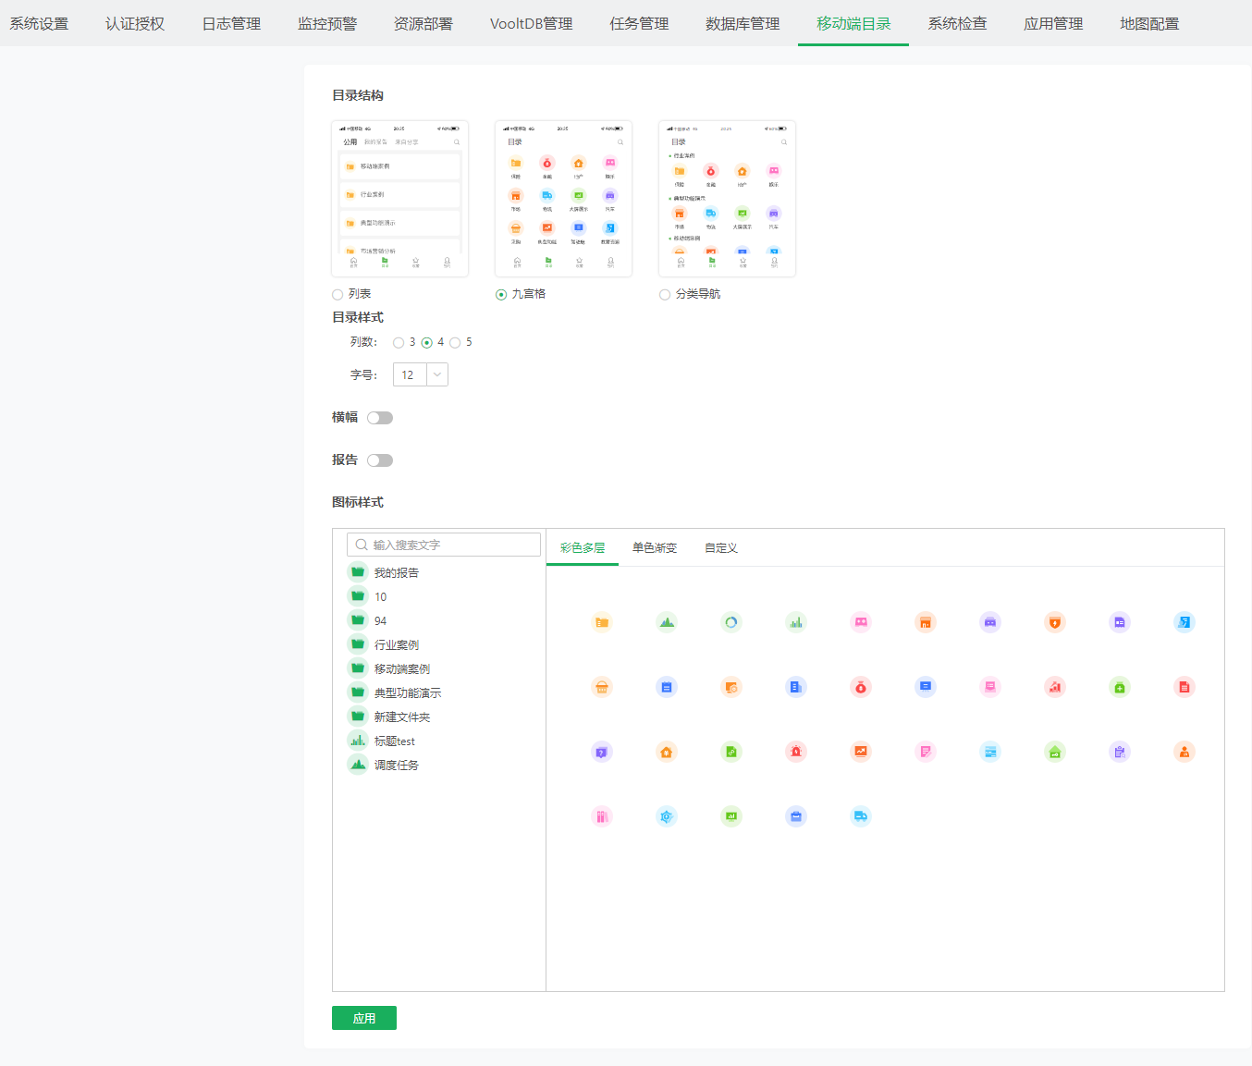Screen dimensions: 1252x1066
Task: 开启「报告」开关
Action: click(380, 459)
